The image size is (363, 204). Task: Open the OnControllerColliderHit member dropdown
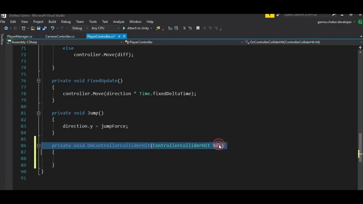(303, 42)
